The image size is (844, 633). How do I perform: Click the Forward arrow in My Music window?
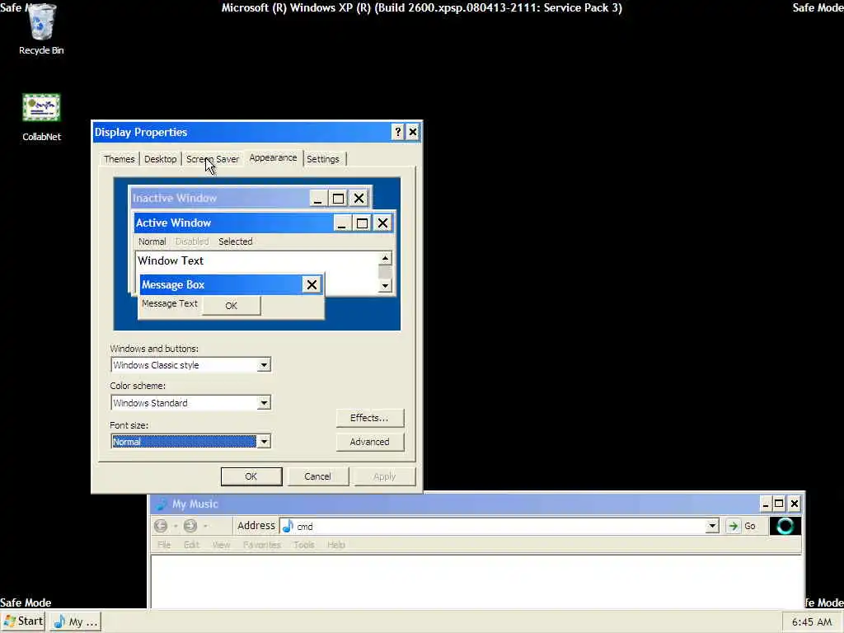tap(190, 526)
